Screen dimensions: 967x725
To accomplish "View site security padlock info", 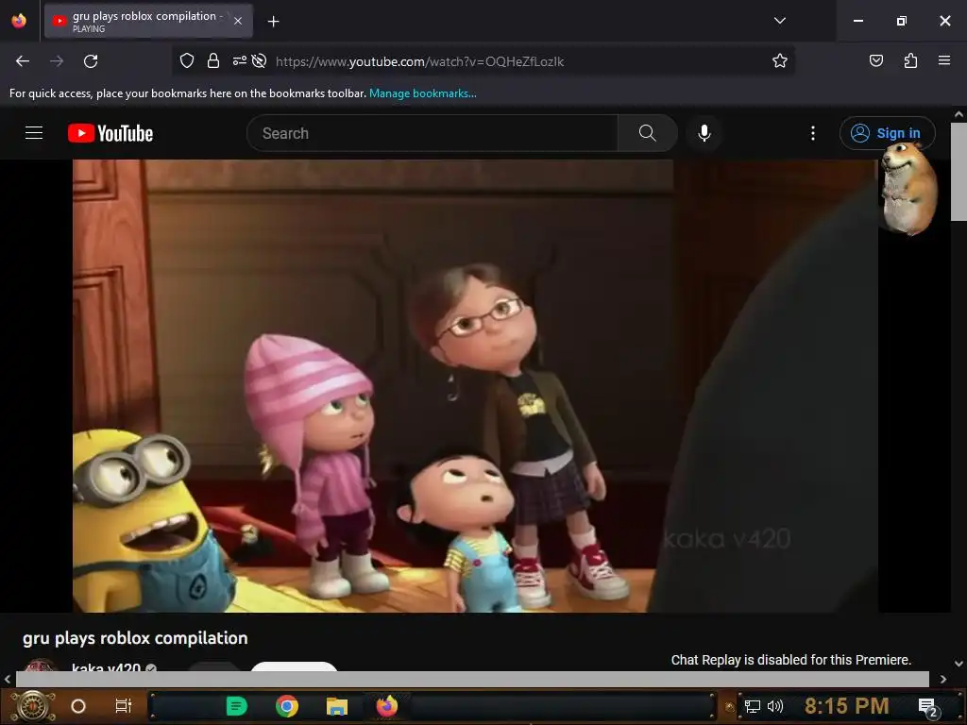I will (213, 60).
